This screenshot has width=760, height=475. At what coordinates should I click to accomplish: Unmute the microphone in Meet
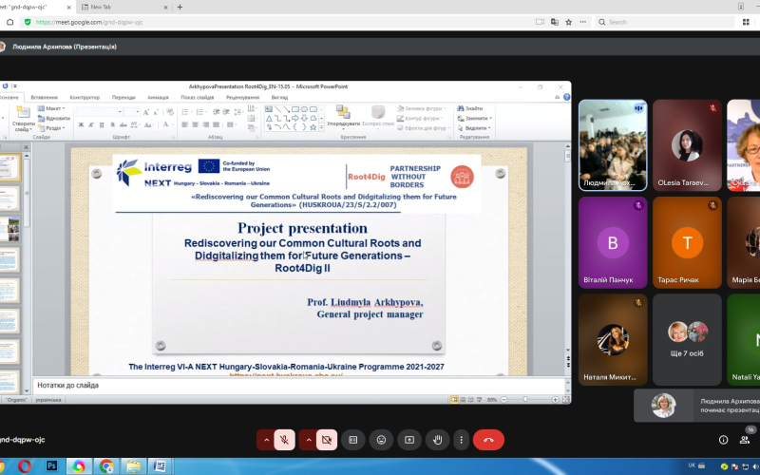coord(284,440)
